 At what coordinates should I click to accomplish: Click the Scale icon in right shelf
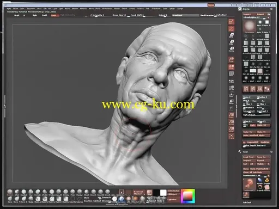tap(231, 42)
